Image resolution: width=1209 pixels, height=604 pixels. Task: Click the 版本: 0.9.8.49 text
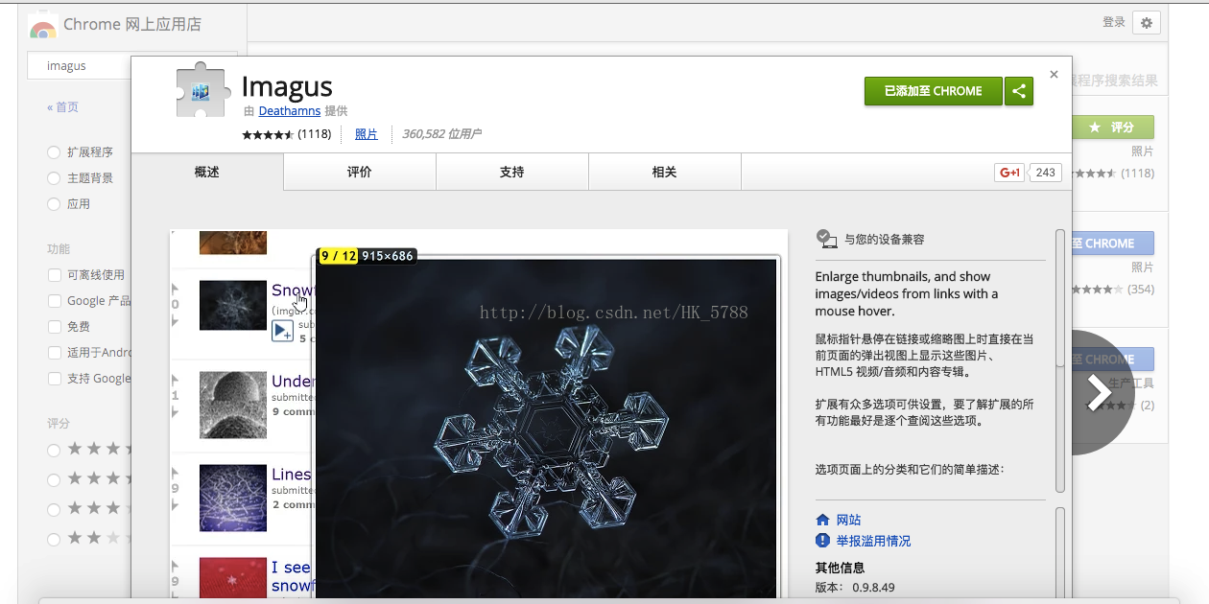tap(855, 587)
